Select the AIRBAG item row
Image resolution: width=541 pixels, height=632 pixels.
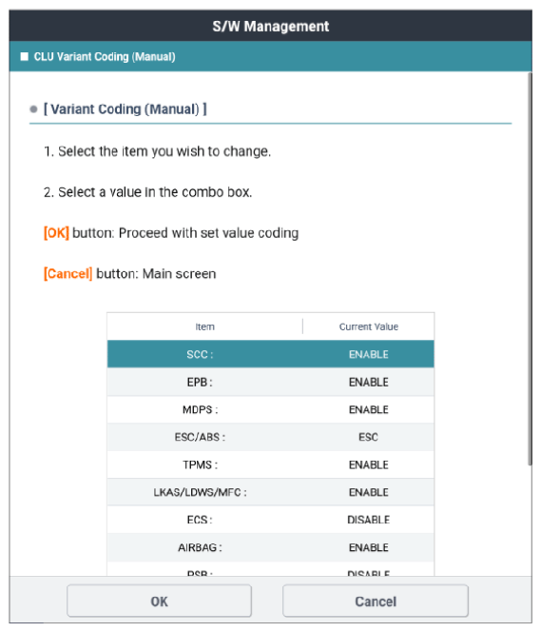point(270,547)
